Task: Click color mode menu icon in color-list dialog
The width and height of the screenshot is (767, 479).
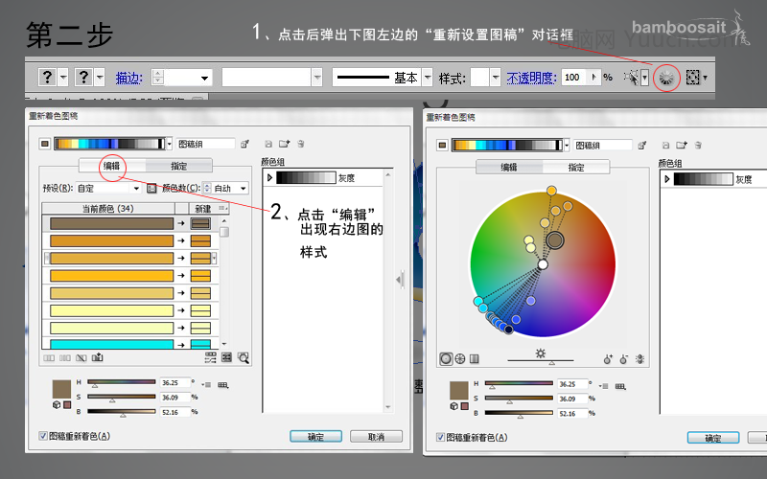Action: click(x=206, y=385)
